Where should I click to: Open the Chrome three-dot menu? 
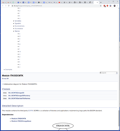point(117,6)
